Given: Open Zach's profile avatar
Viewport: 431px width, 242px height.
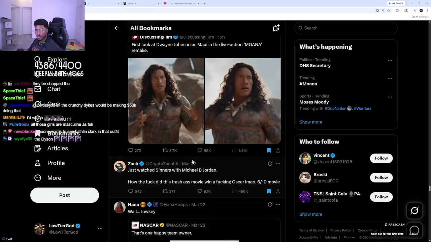Looking at the screenshot, I should (x=120, y=166).
